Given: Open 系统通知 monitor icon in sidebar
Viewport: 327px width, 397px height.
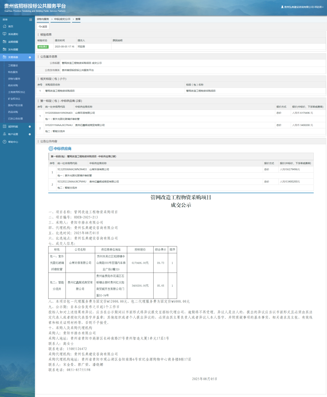Looking at the screenshot, I should pos(4,34).
